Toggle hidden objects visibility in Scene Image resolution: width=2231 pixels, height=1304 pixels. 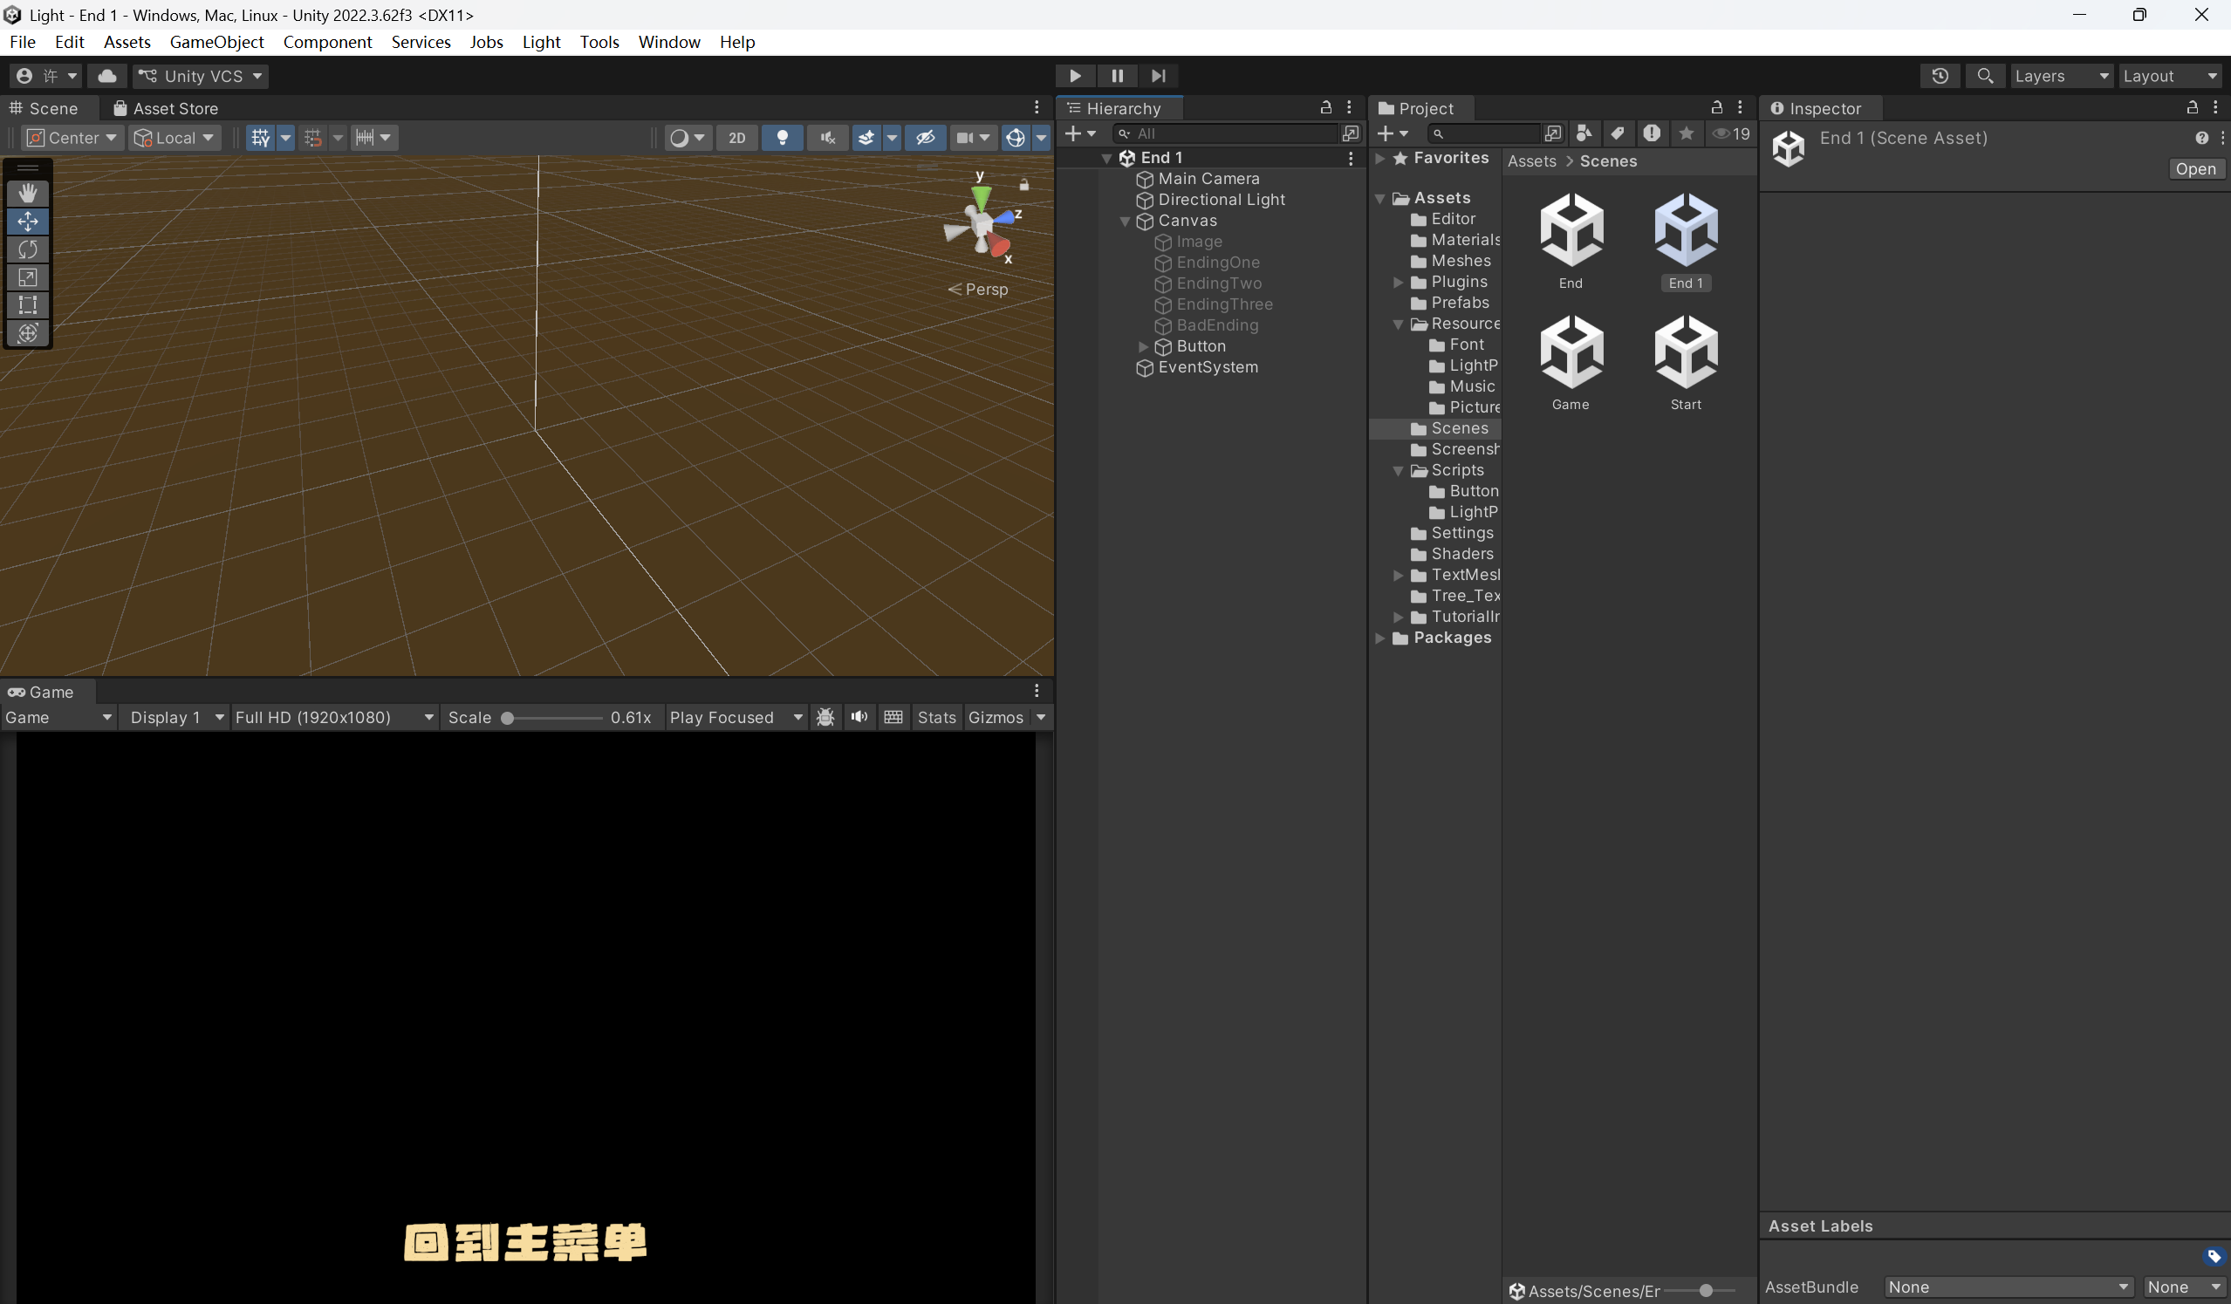coord(925,137)
